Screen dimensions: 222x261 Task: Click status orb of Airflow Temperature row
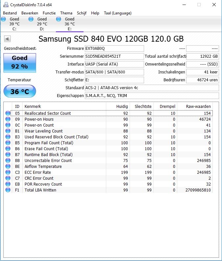coord(8,167)
